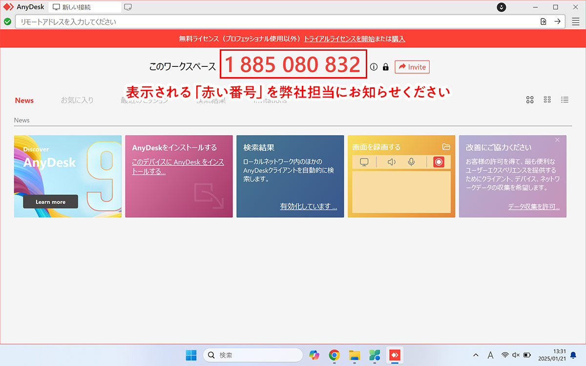Click the lock icon beside workspace ID
Image resolution: width=586 pixels, height=366 pixels.
[386, 67]
